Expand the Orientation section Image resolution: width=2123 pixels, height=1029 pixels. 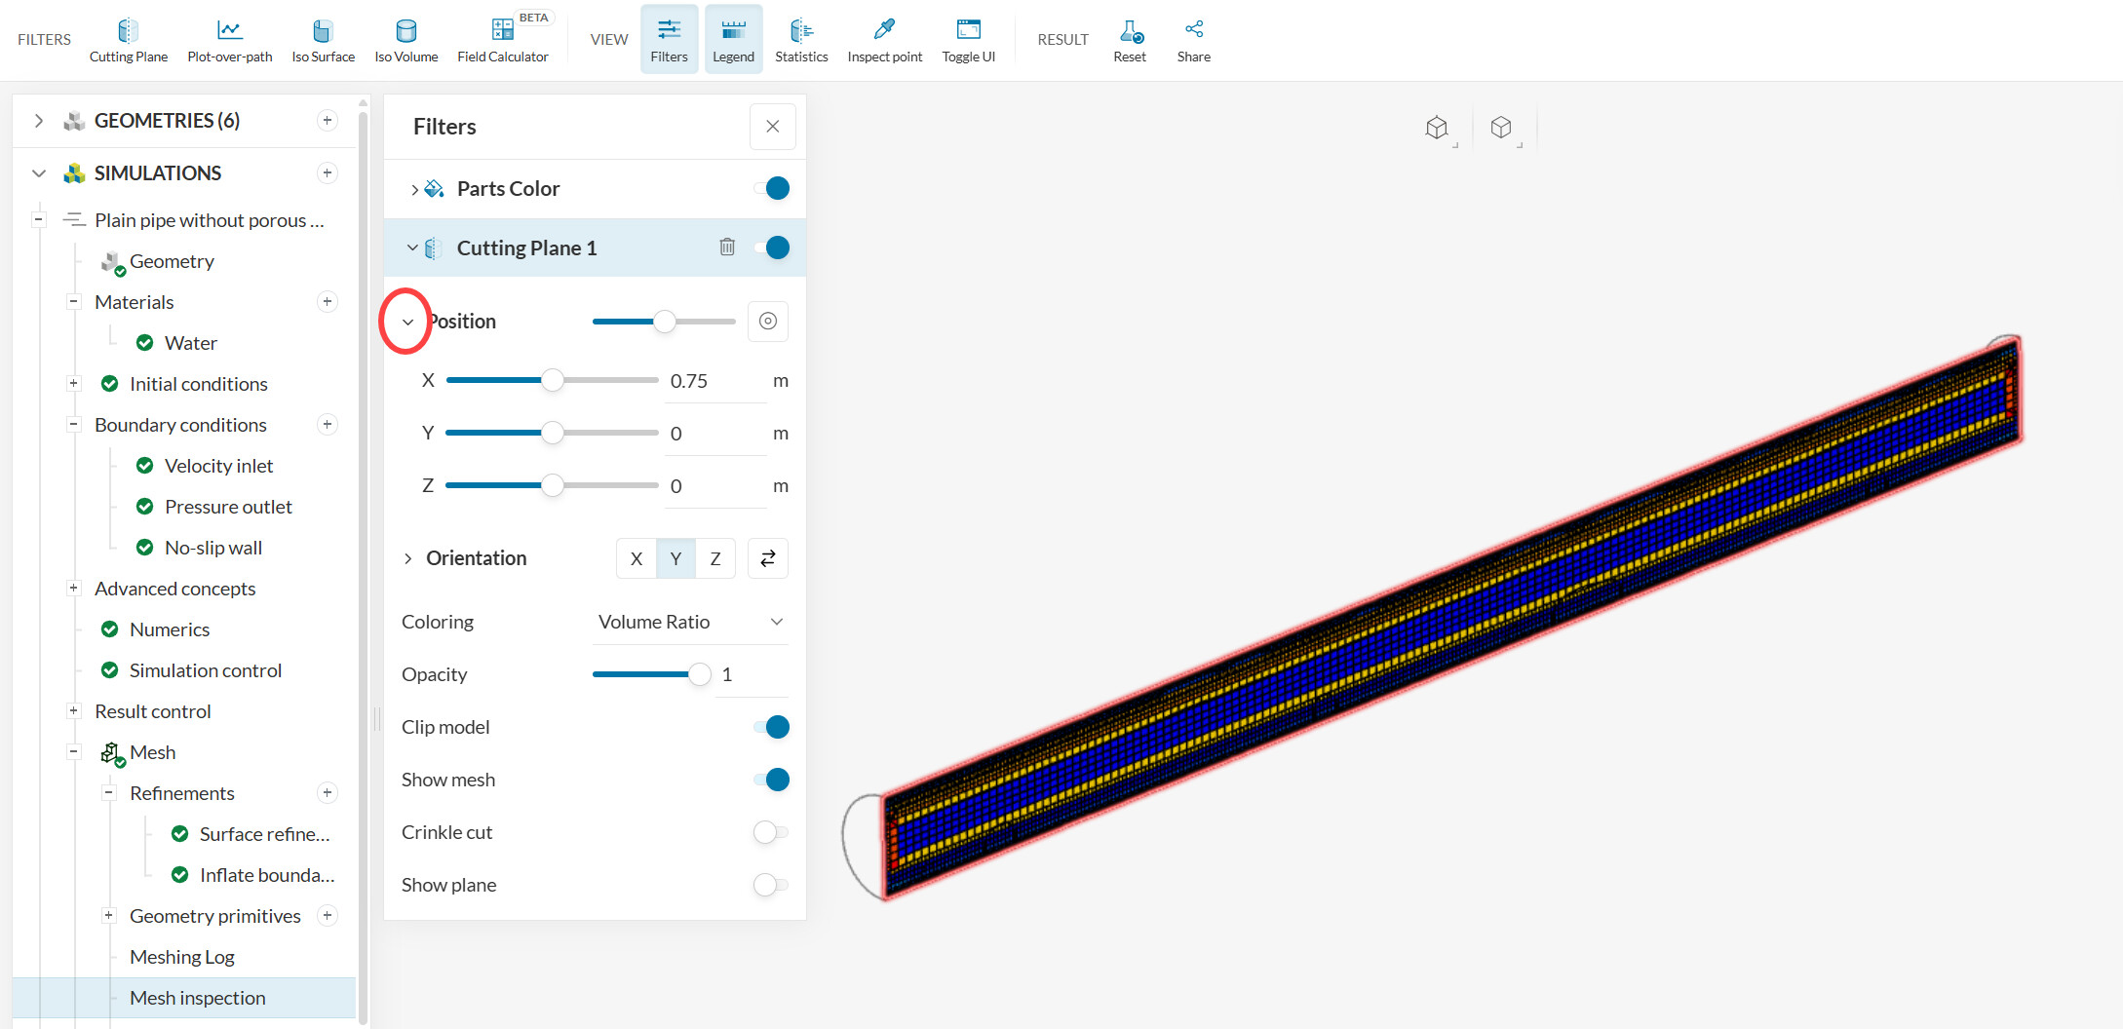[408, 558]
